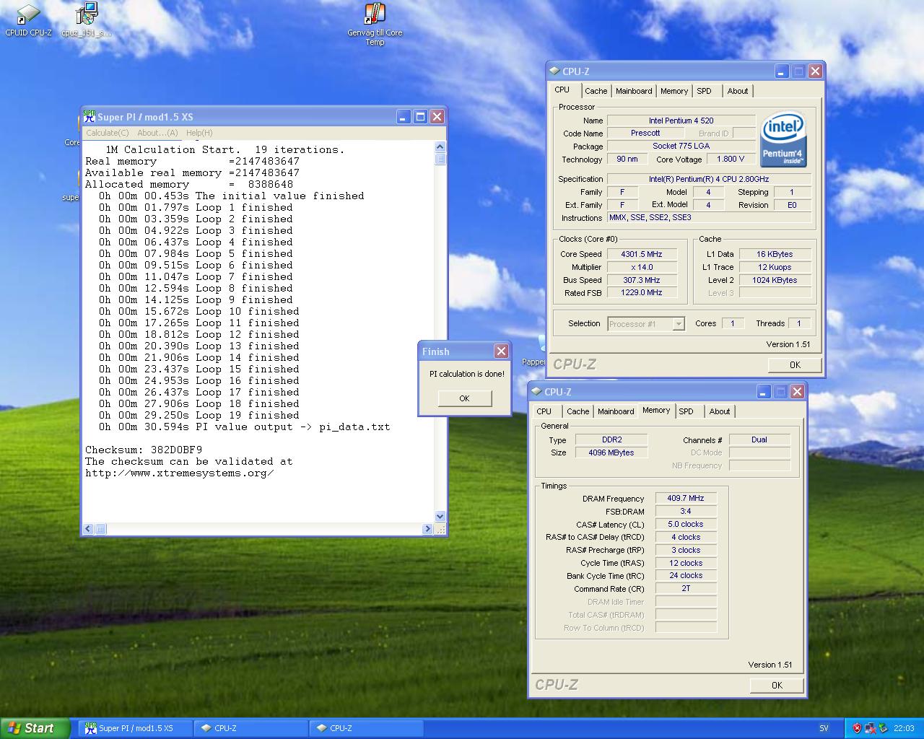Image resolution: width=924 pixels, height=739 pixels.
Task: Close the Finish dialog
Action: [x=501, y=351]
